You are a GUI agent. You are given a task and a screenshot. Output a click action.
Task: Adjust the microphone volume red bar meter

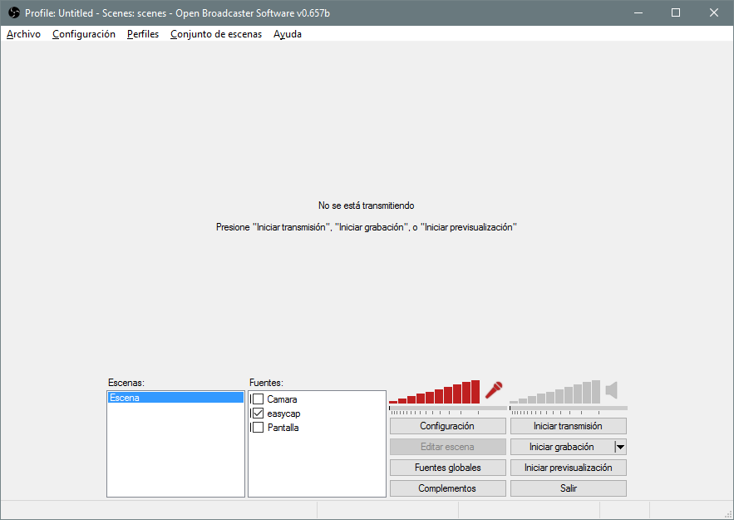[x=435, y=392]
